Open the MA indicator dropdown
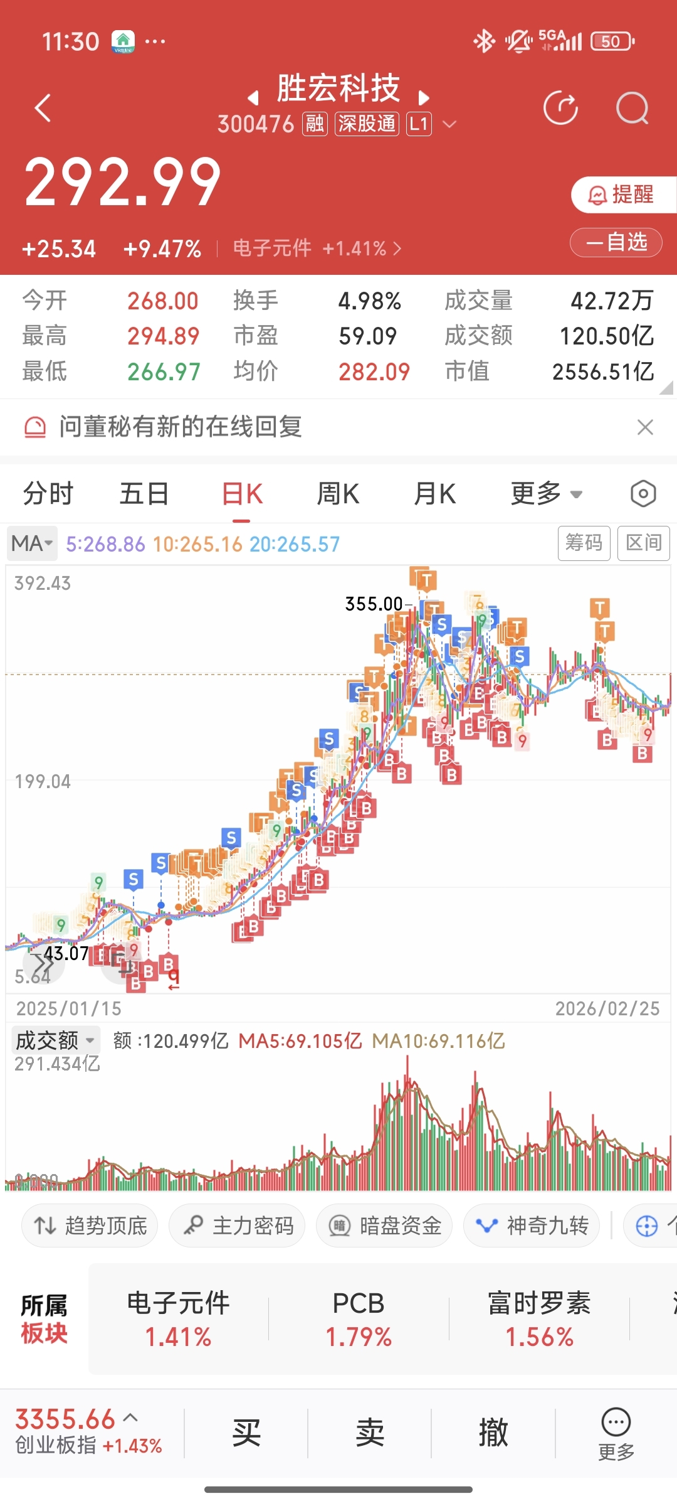The width and height of the screenshot is (677, 1506). (32, 543)
